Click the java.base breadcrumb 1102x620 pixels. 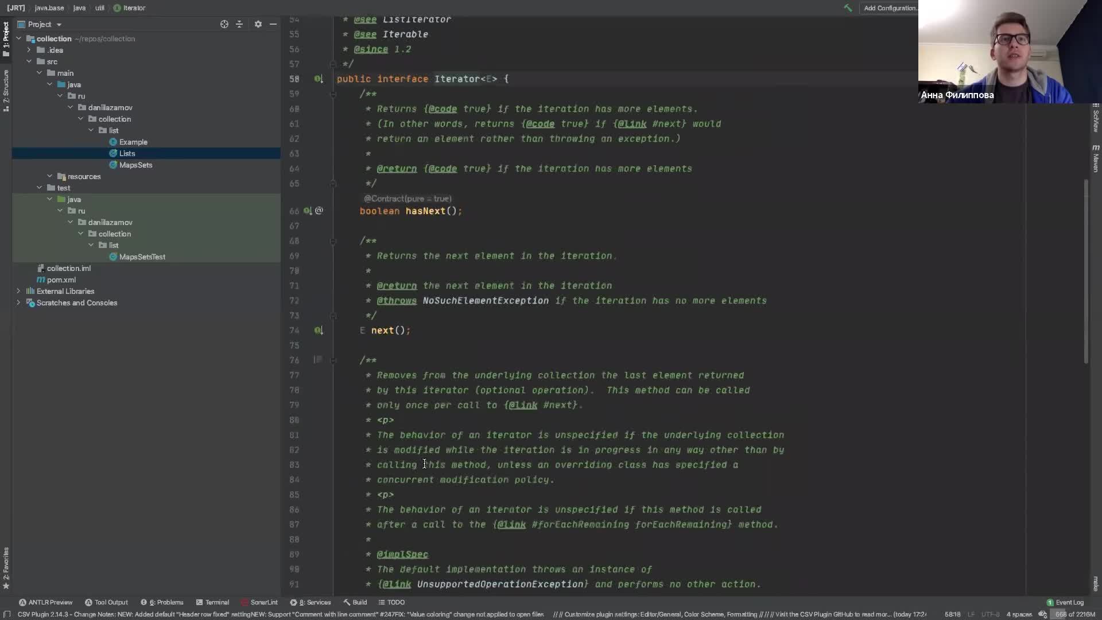49,8
